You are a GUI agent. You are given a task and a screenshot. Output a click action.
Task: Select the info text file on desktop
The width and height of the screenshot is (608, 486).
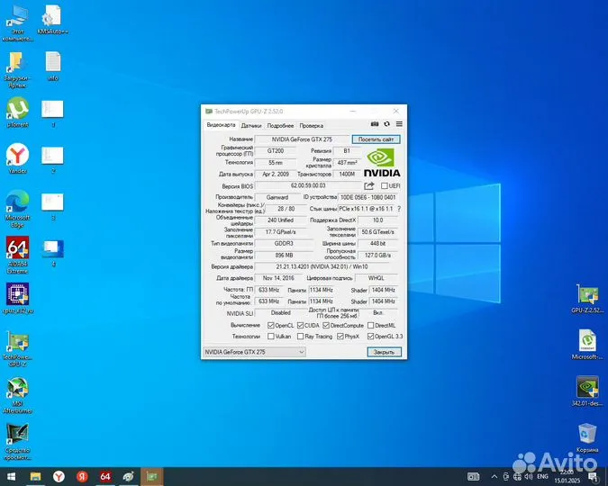tap(52, 66)
